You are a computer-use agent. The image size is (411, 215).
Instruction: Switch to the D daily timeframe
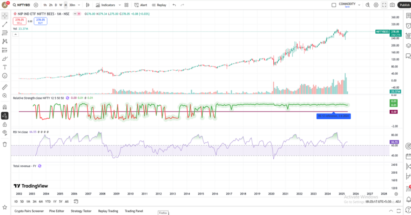(56, 5)
